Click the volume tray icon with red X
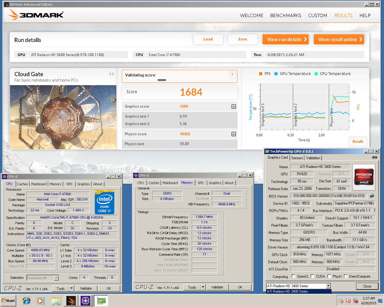Screen dimensions: 384x307 [341, 301]
